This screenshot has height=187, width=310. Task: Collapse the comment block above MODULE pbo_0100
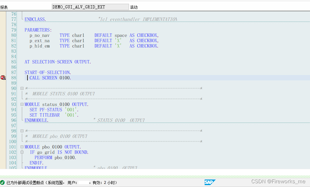pyautogui.click(x=22, y=131)
